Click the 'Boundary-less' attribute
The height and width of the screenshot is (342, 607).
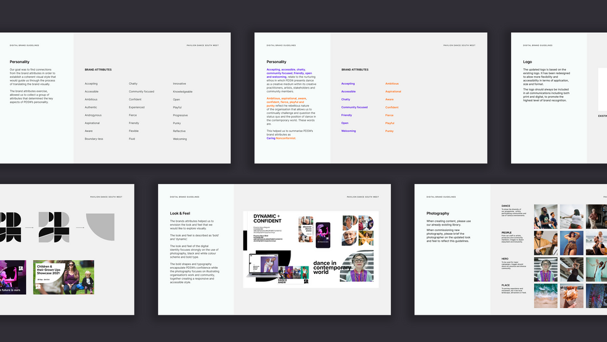click(x=94, y=139)
